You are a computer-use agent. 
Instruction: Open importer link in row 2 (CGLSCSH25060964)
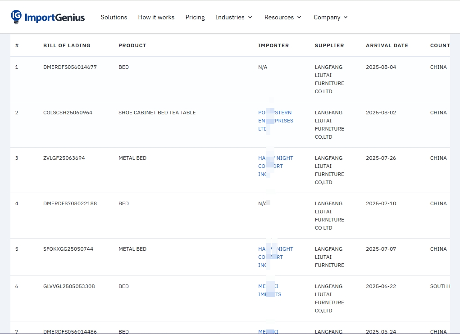[275, 121]
